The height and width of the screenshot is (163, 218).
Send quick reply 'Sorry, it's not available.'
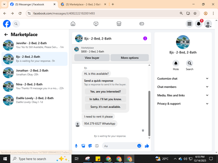point(106,107)
